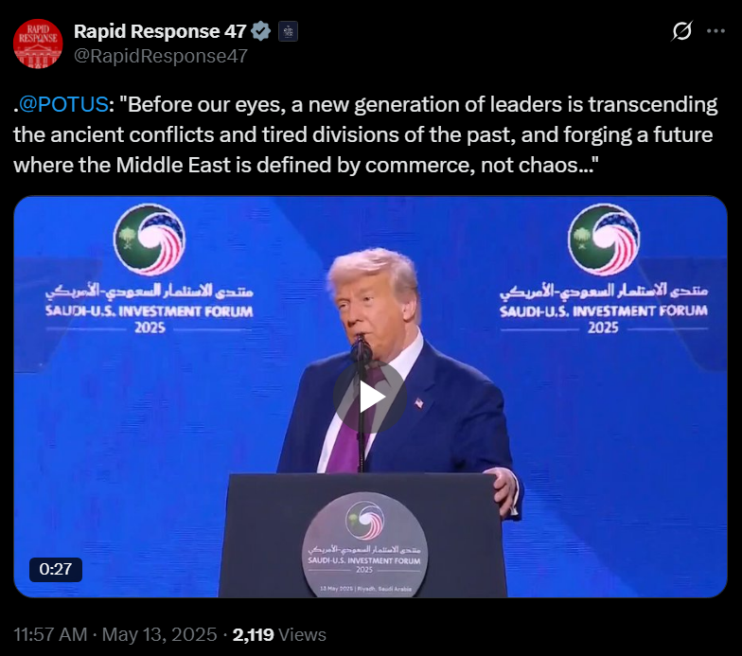Viewport: 742px width, 656px height.
Task: Open the three-dot more options menu
Action: tap(715, 31)
